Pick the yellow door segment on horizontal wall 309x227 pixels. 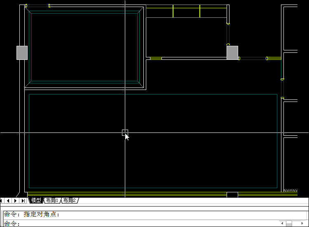[156, 59]
